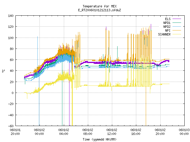Click the y-axis tick label 20

coord(12,82)
